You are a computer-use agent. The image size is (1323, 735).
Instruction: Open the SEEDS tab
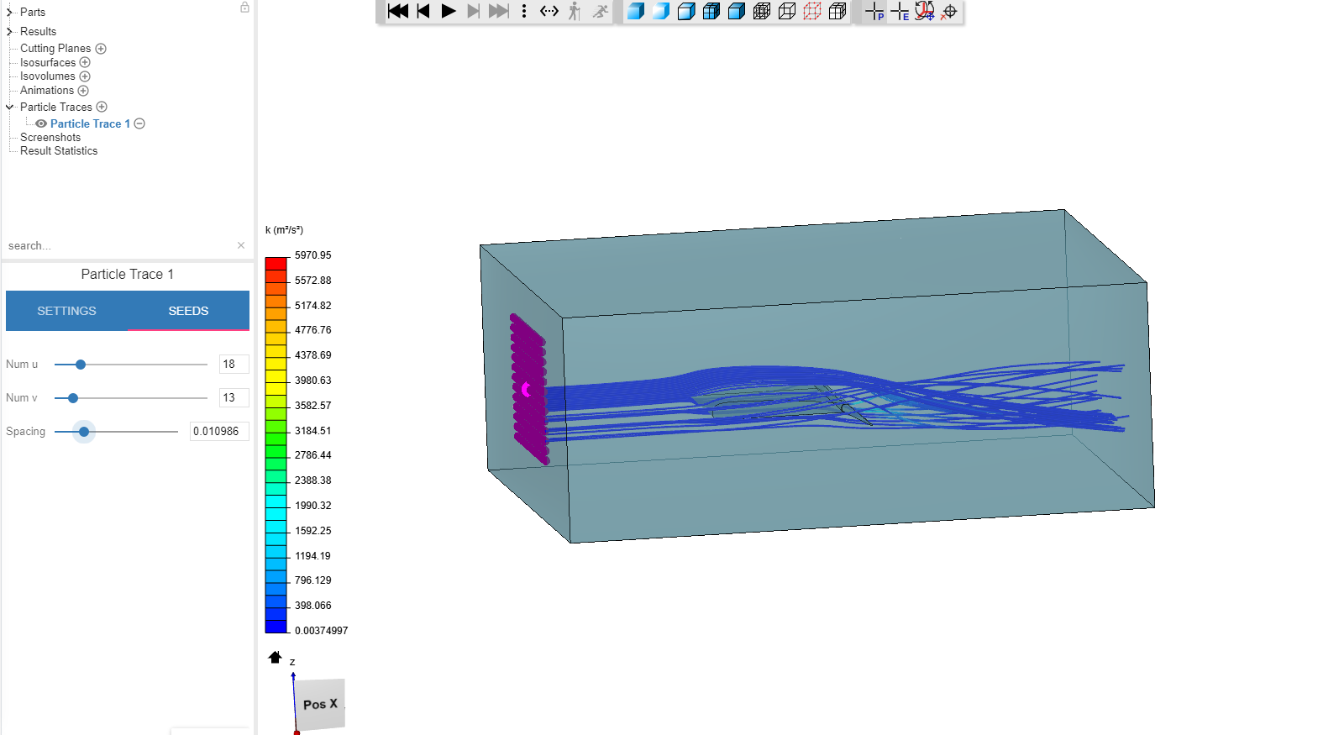[x=188, y=311]
